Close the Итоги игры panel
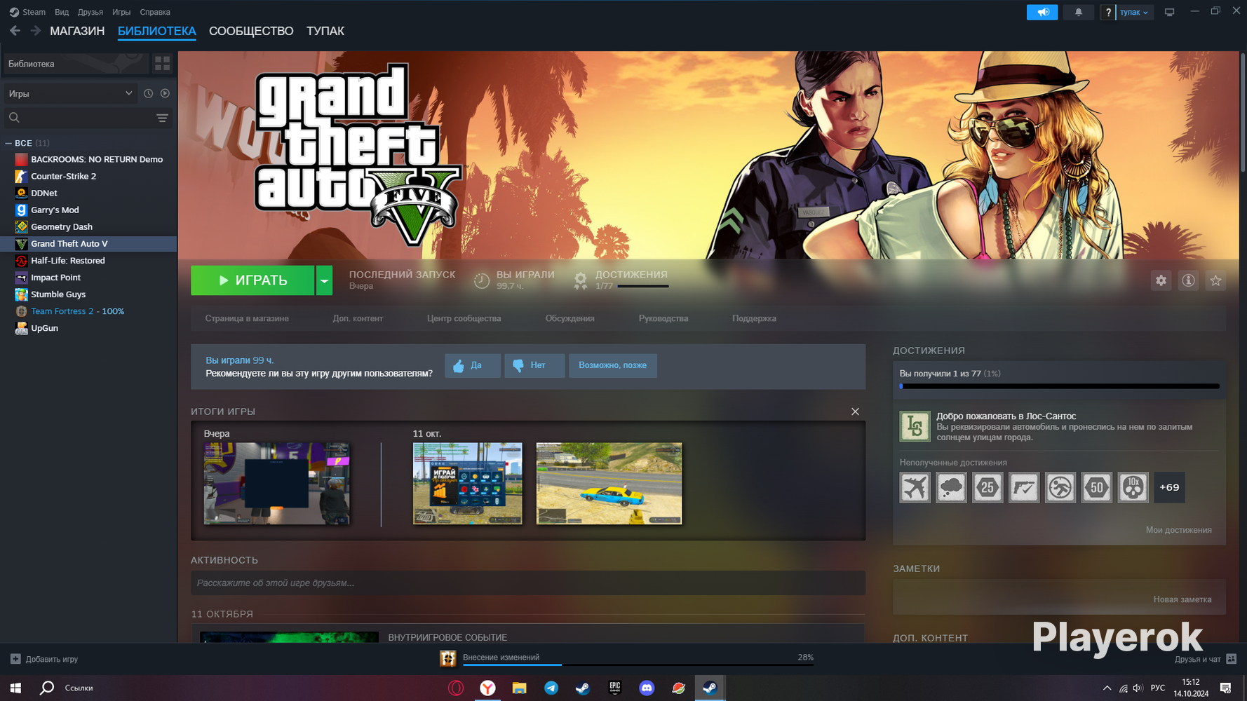 [x=855, y=411]
